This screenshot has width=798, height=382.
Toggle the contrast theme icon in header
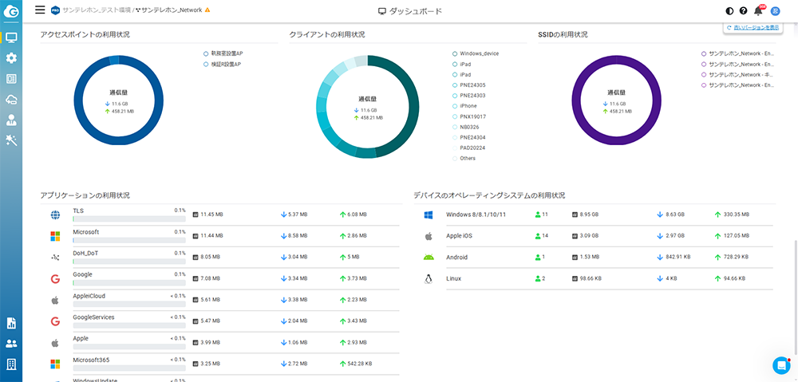pos(729,10)
